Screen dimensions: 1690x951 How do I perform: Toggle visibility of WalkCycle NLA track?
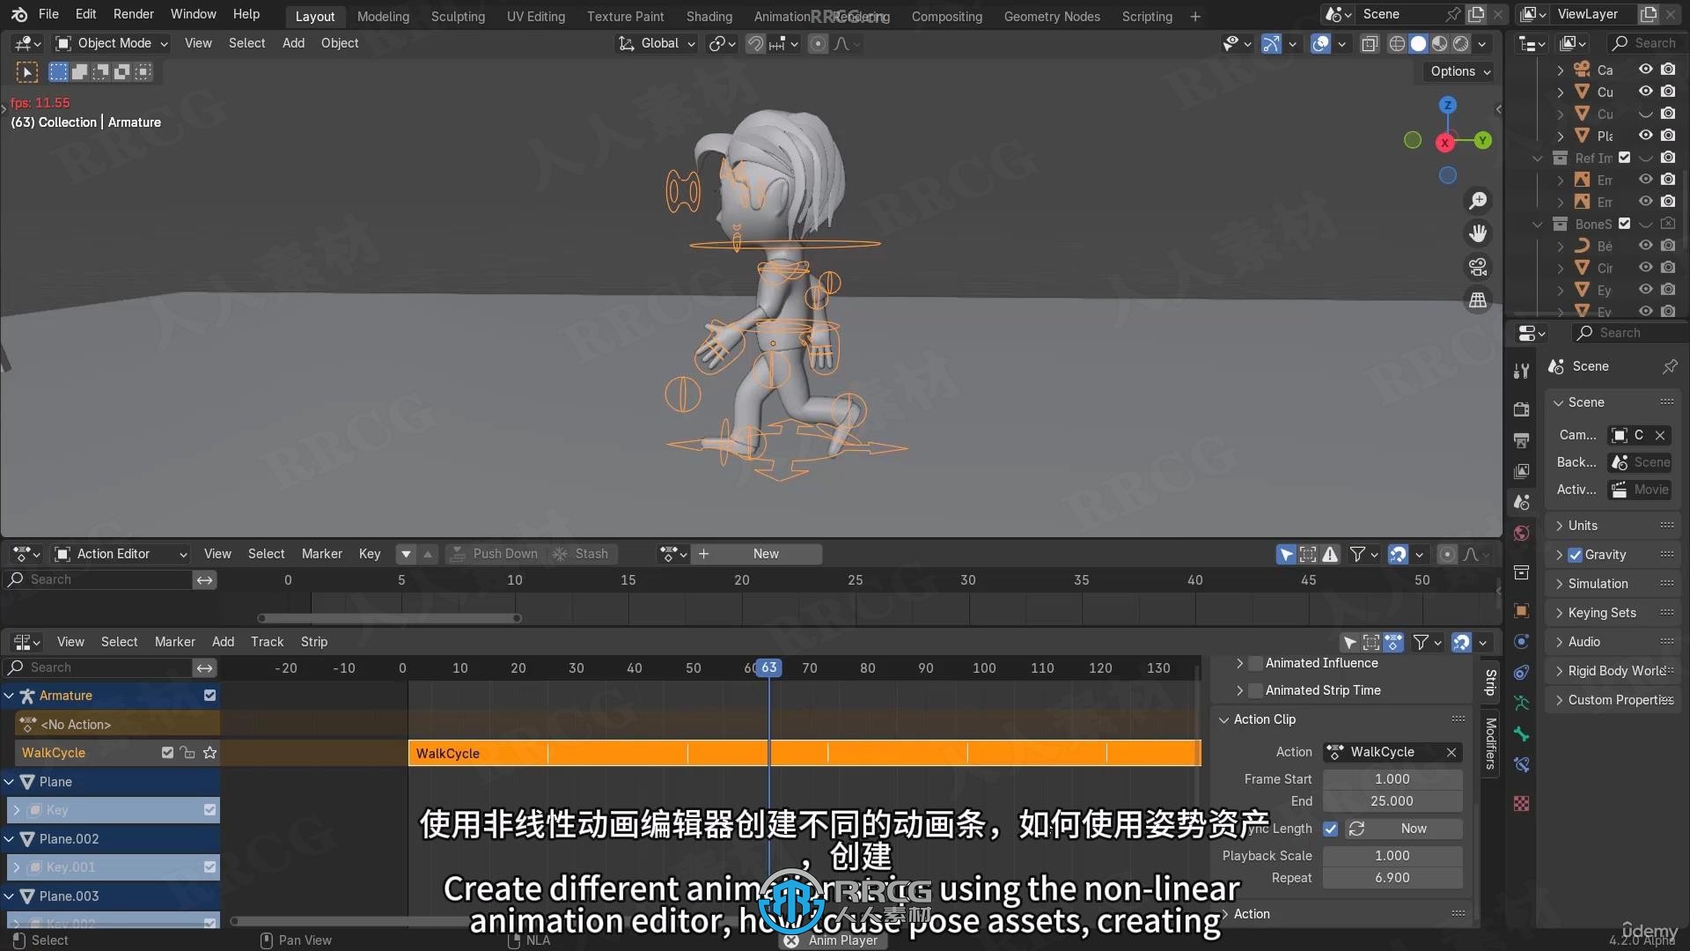point(166,753)
